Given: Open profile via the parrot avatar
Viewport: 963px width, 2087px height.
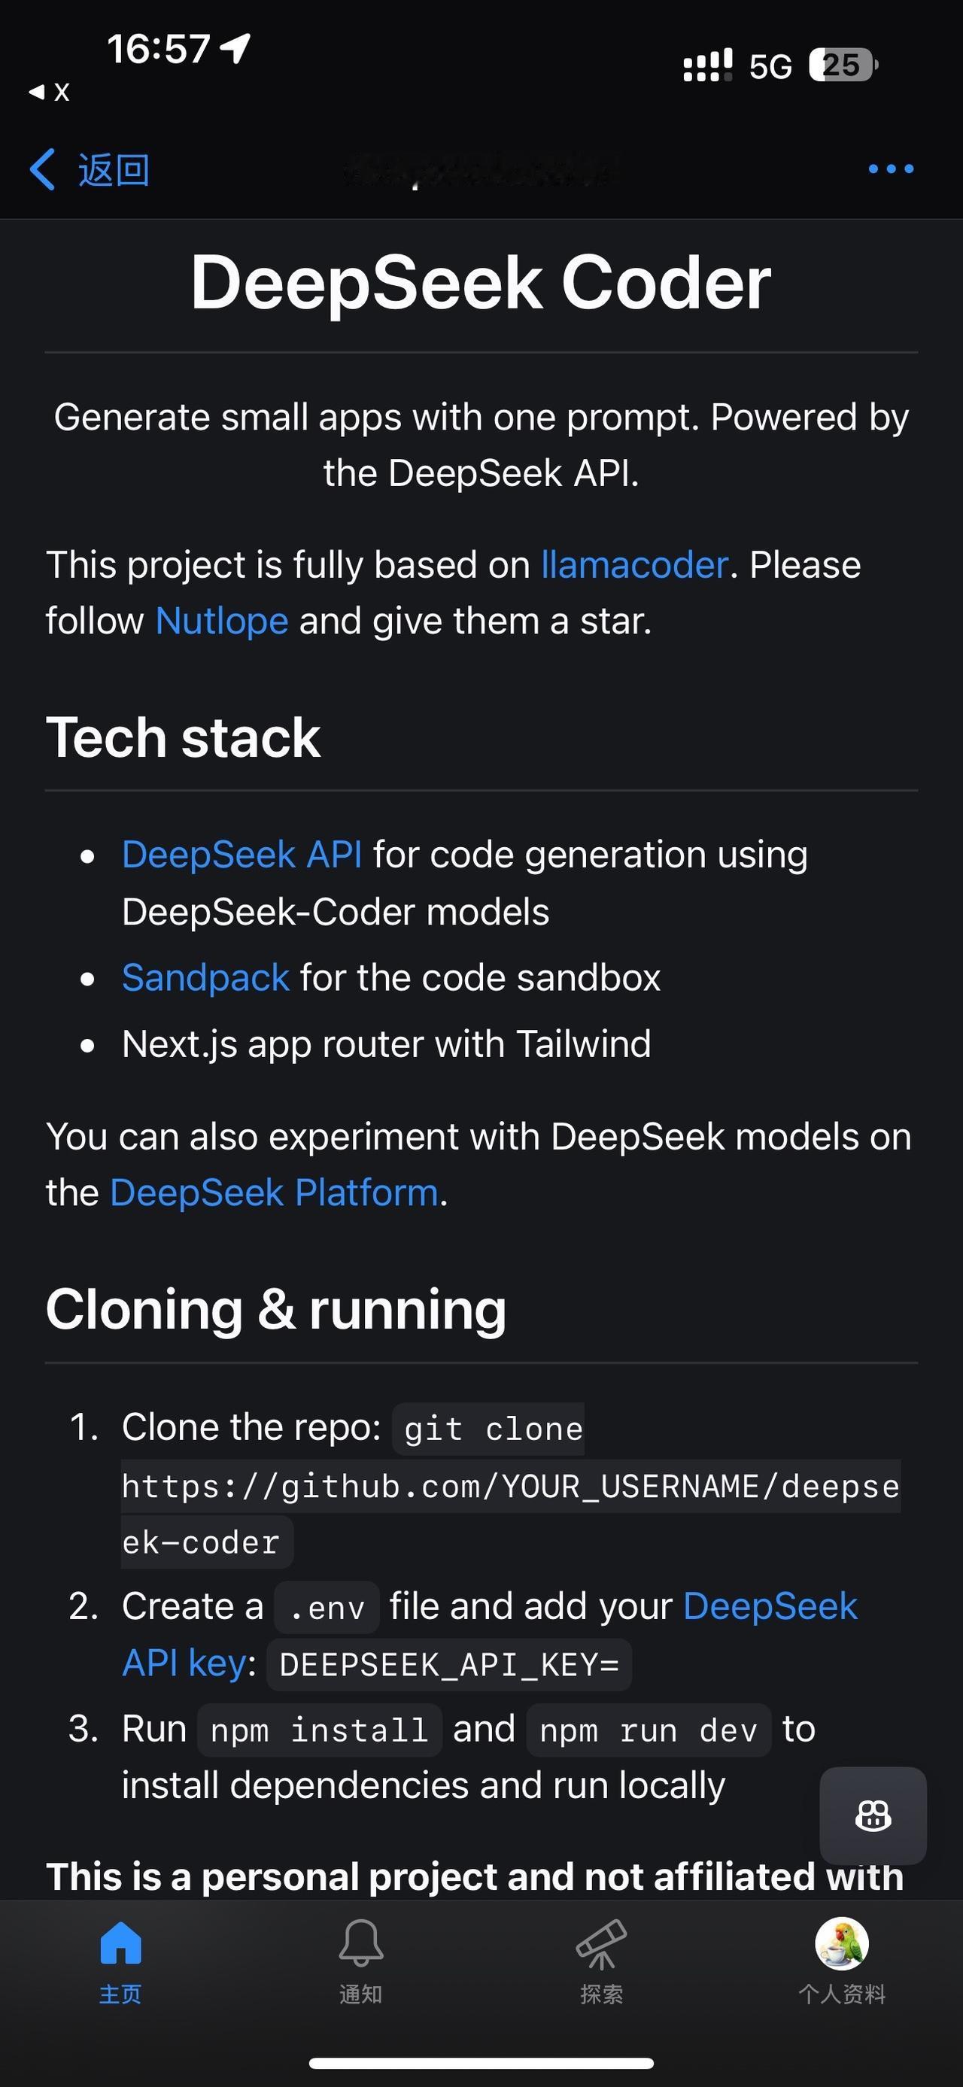Looking at the screenshot, I should (x=842, y=1943).
